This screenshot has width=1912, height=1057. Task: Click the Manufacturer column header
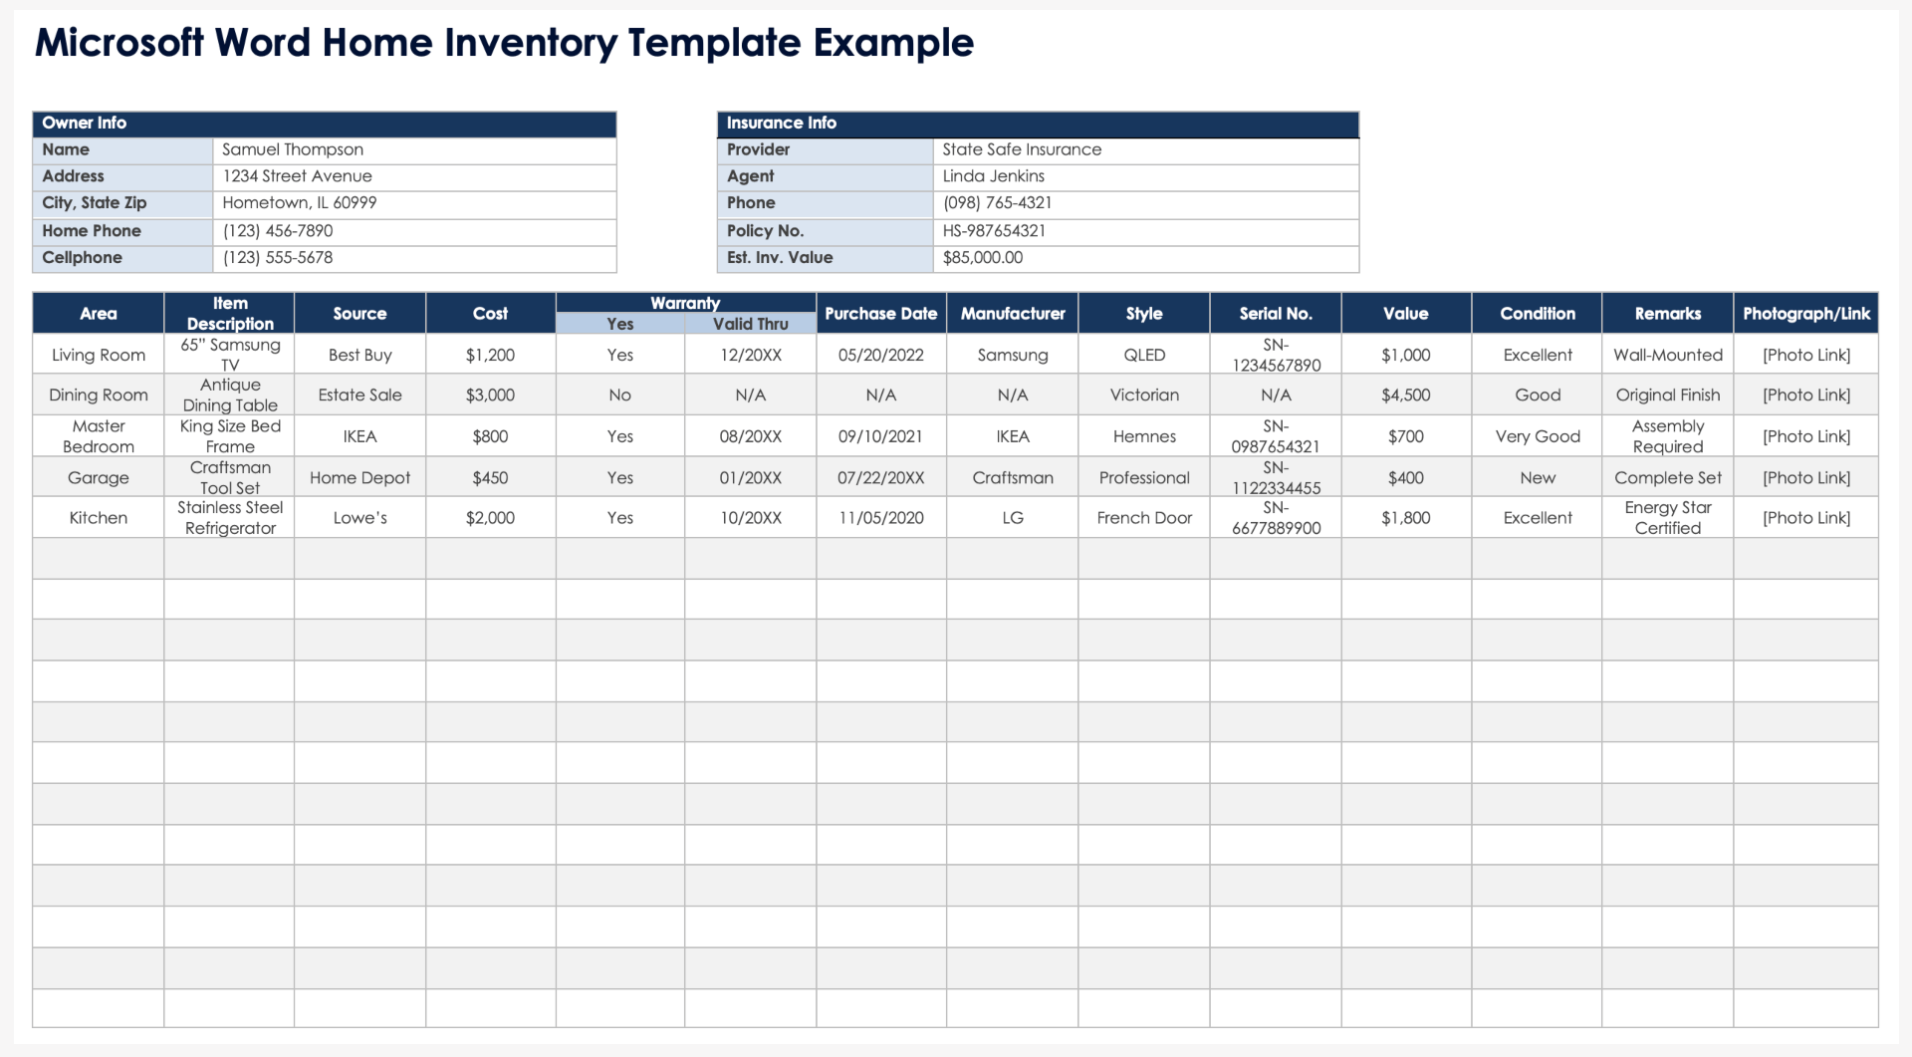click(1013, 313)
